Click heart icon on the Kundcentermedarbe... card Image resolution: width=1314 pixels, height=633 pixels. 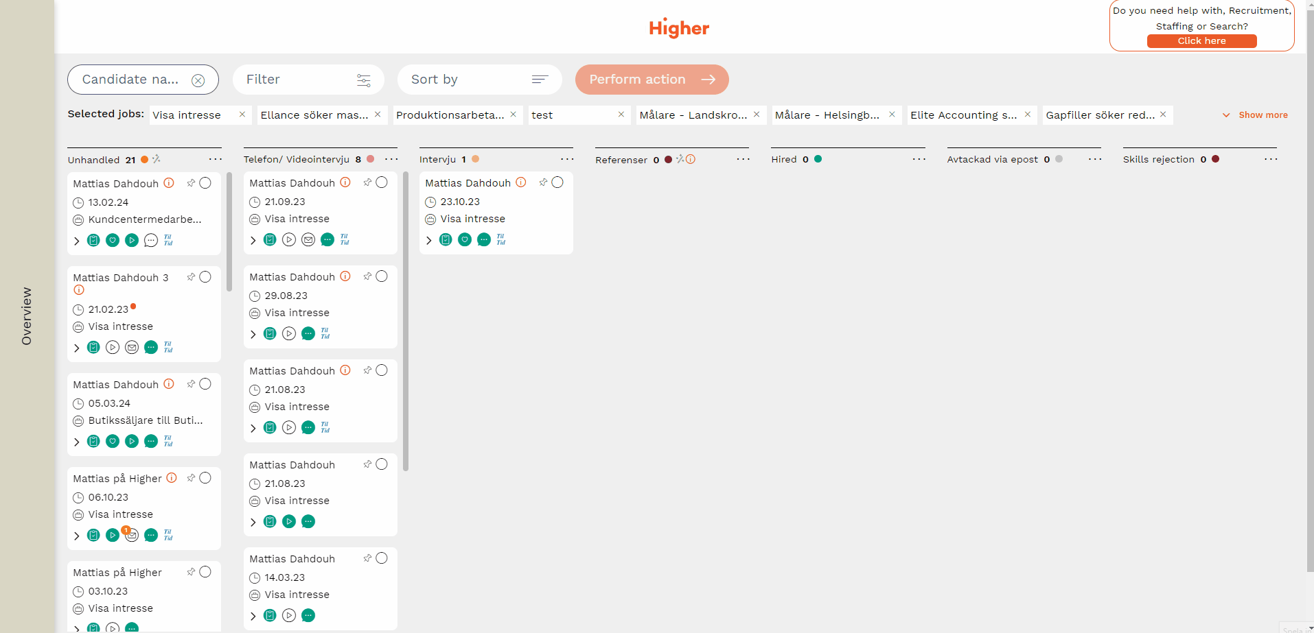(x=113, y=240)
